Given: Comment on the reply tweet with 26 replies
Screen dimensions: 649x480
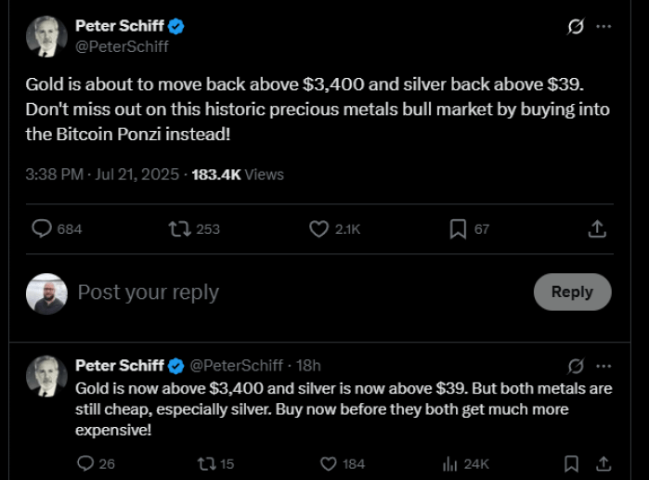Looking at the screenshot, I should point(86,463).
